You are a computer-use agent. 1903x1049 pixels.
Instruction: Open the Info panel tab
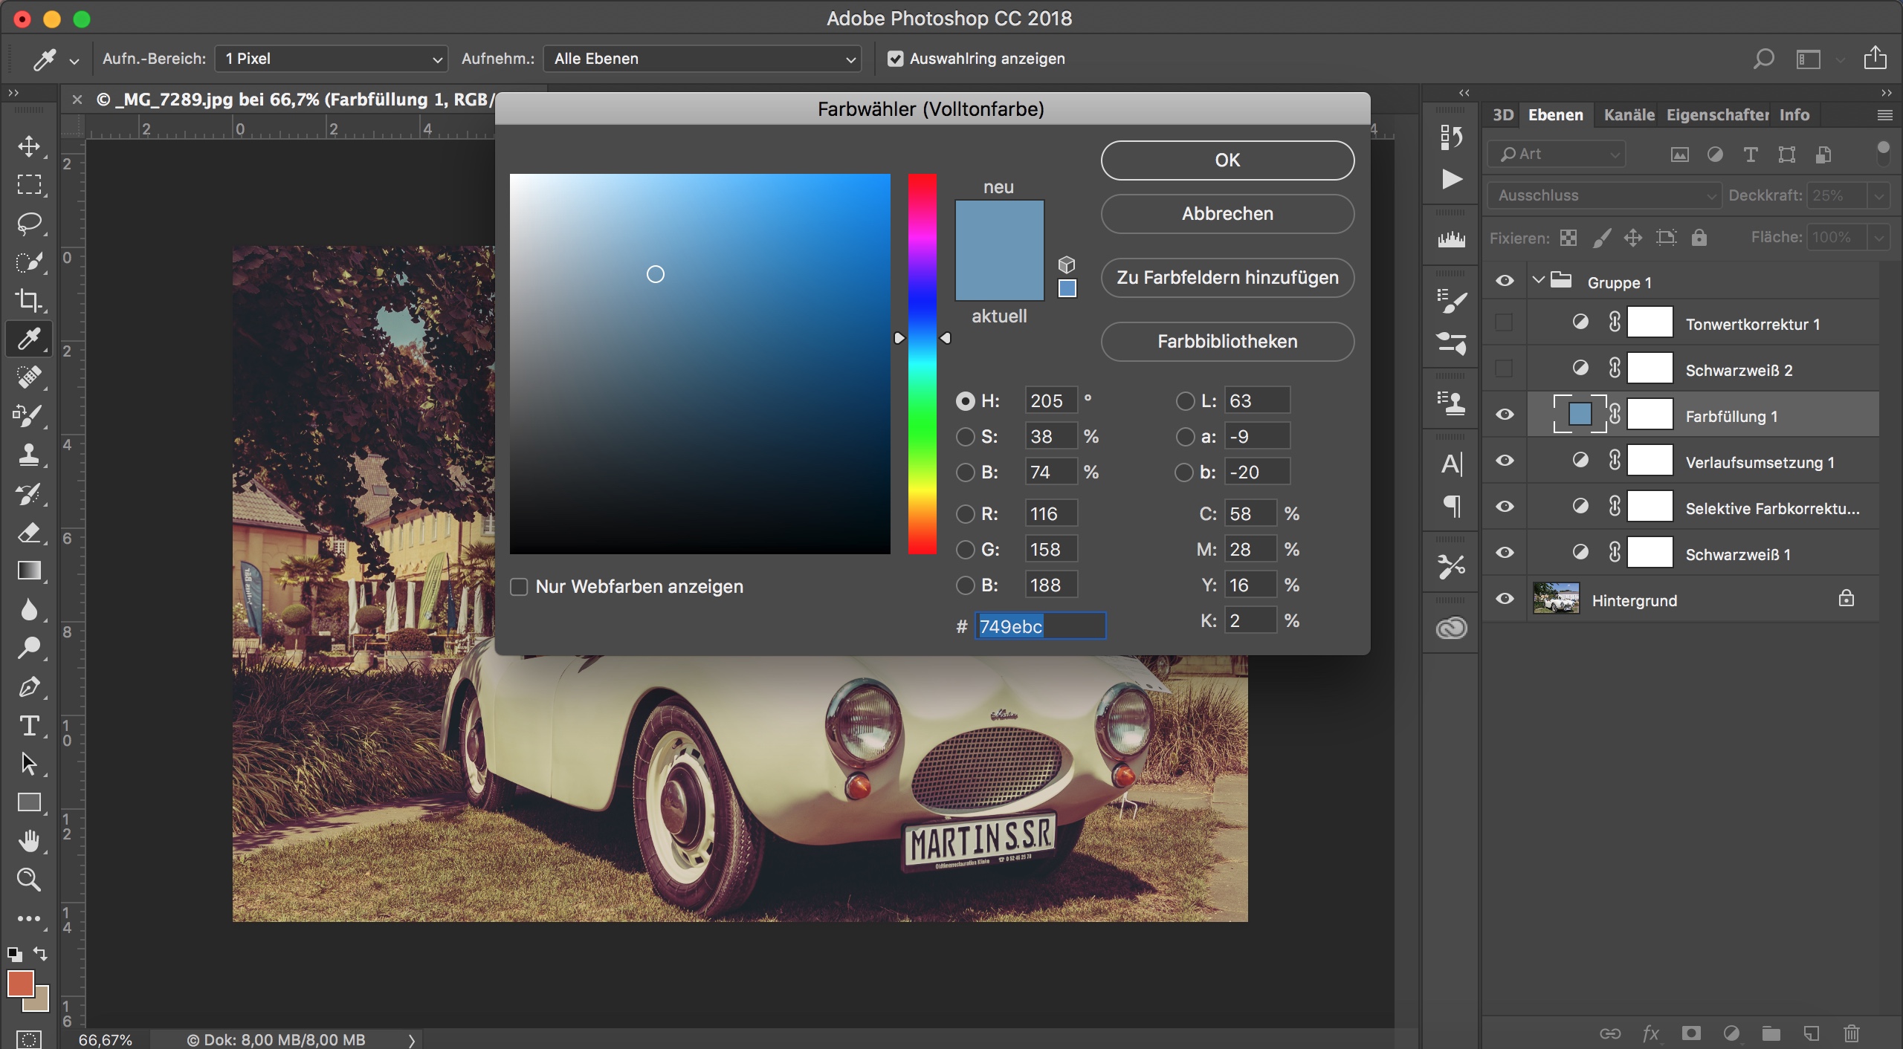click(1794, 115)
